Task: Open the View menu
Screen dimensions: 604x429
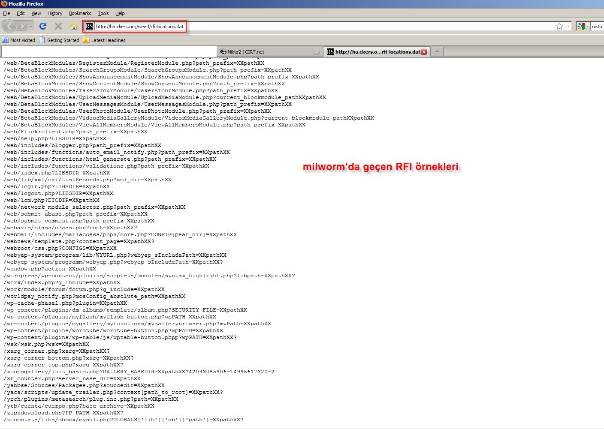Action: (x=36, y=13)
